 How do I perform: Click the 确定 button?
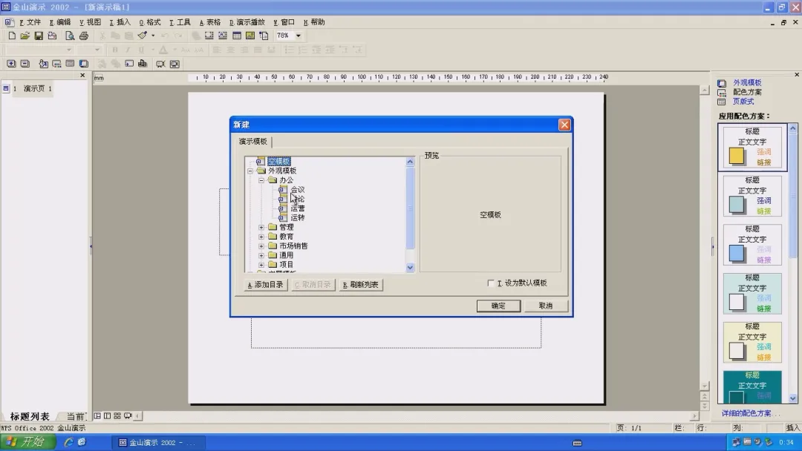click(x=499, y=306)
